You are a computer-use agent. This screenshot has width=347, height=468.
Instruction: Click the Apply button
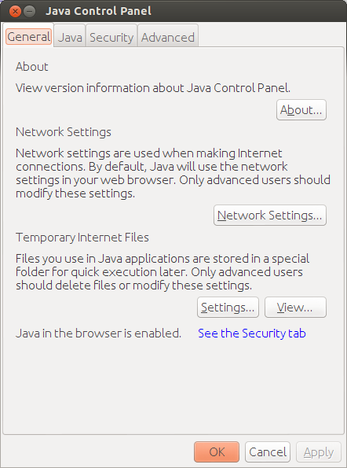(x=319, y=452)
